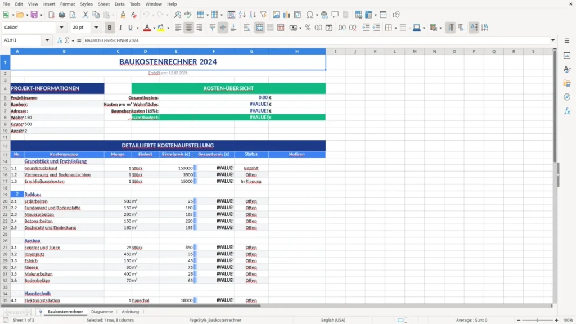Screen dimensions: 576x324
Task: Format cells as date
Action: point(329,28)
